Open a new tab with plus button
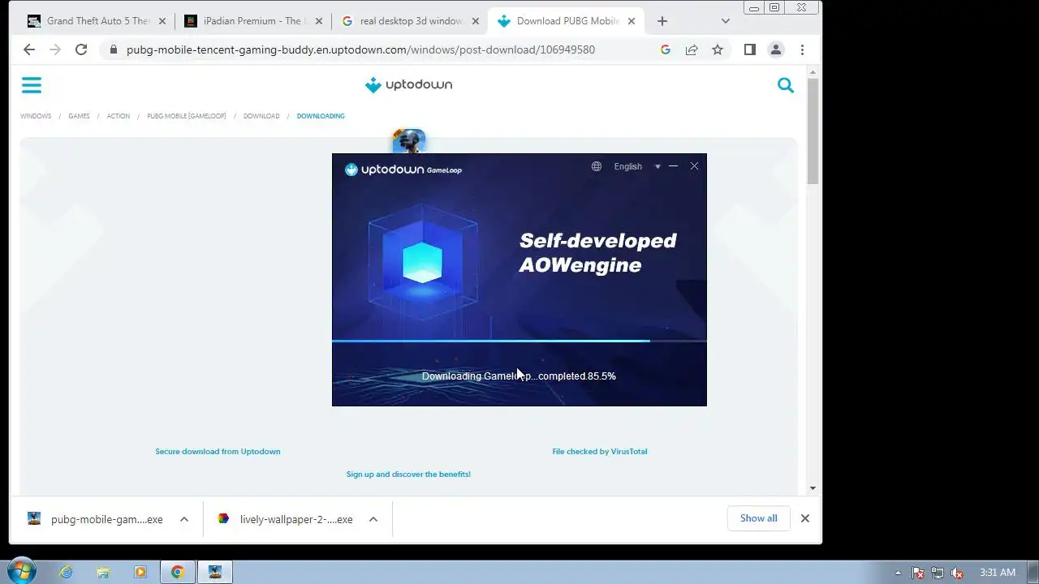The height and width of the screenshot is (584, 1039). click(662, 21)
